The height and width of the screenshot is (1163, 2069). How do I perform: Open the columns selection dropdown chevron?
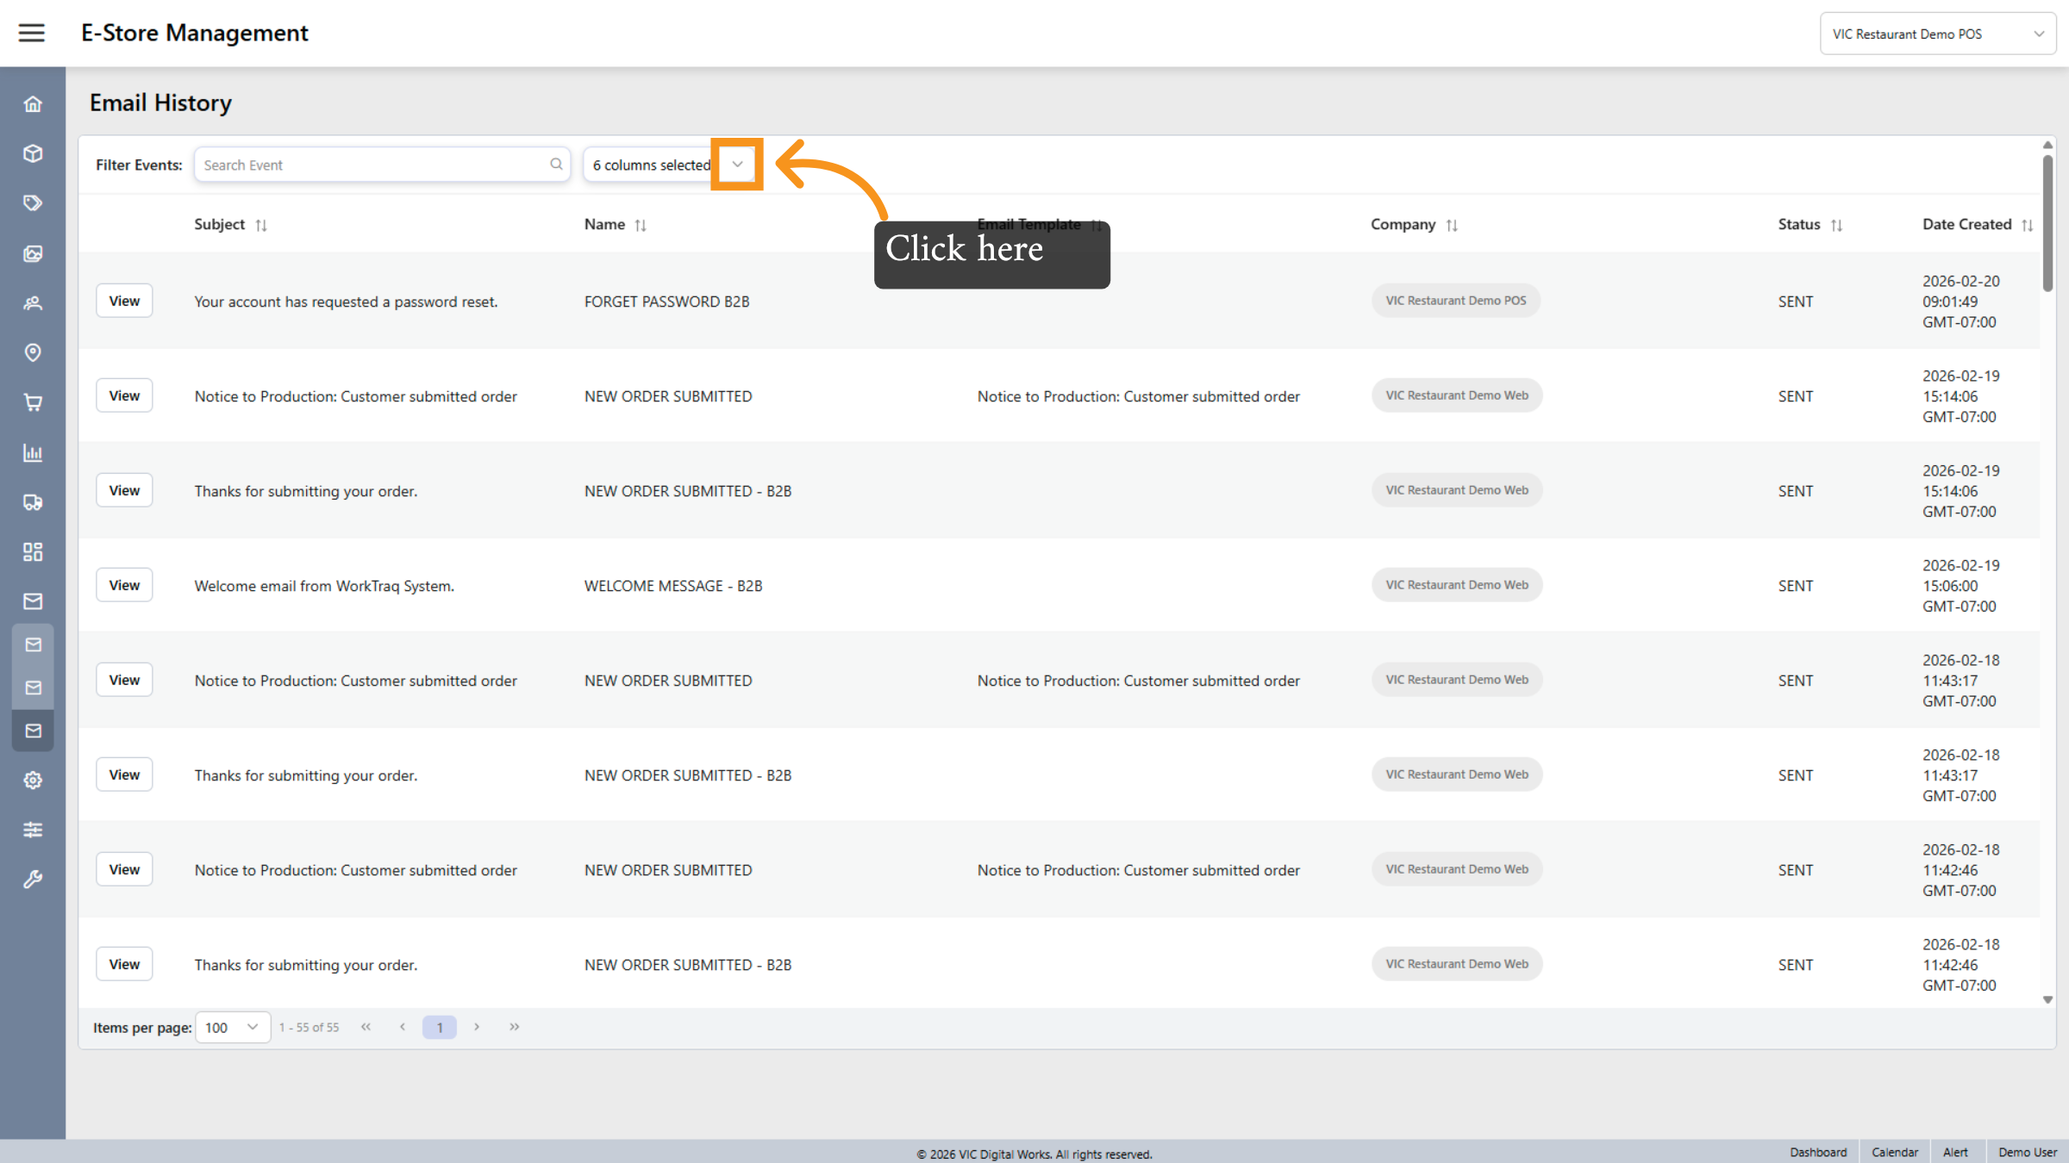point(737,164)
